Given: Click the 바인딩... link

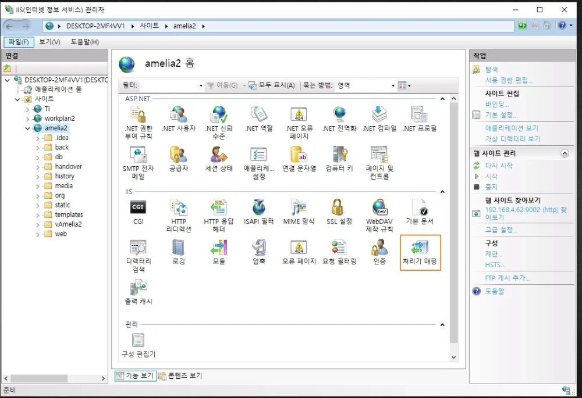Looking at the screenshot, I should coord(497,104).
